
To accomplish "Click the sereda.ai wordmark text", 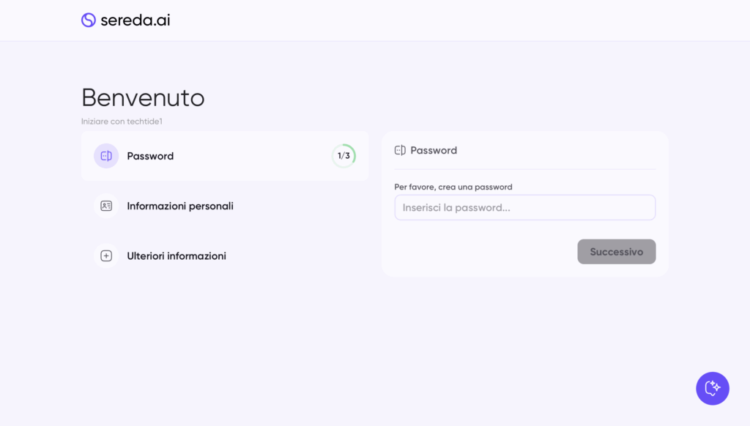I will tap(135, 20).
